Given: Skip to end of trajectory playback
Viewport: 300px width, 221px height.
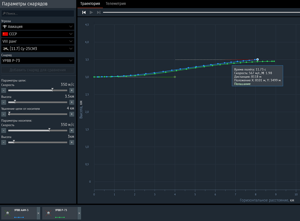Looking at the screenshot, I should 98,12.
